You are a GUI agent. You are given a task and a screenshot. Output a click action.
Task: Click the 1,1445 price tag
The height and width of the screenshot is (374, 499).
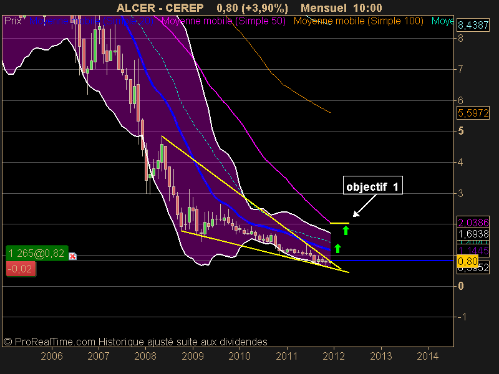(x=473, y=251)
